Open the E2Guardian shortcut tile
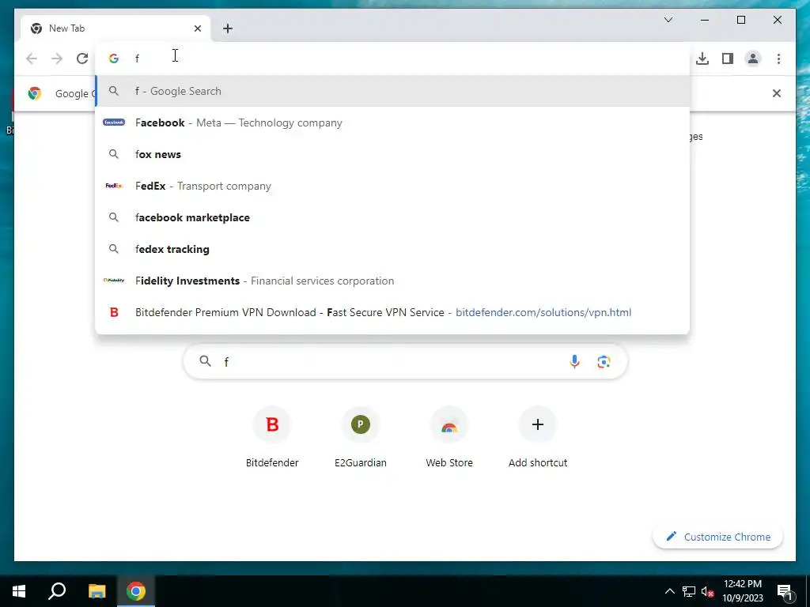This screenshot has width=810, height=607. click(x=361, y=437)
